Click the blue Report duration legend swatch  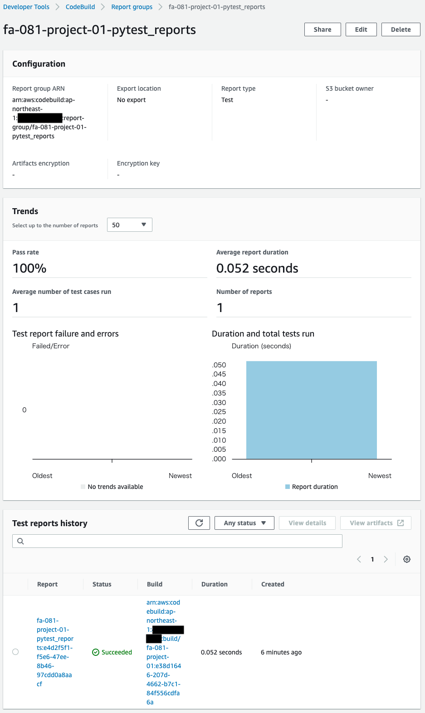288,487
